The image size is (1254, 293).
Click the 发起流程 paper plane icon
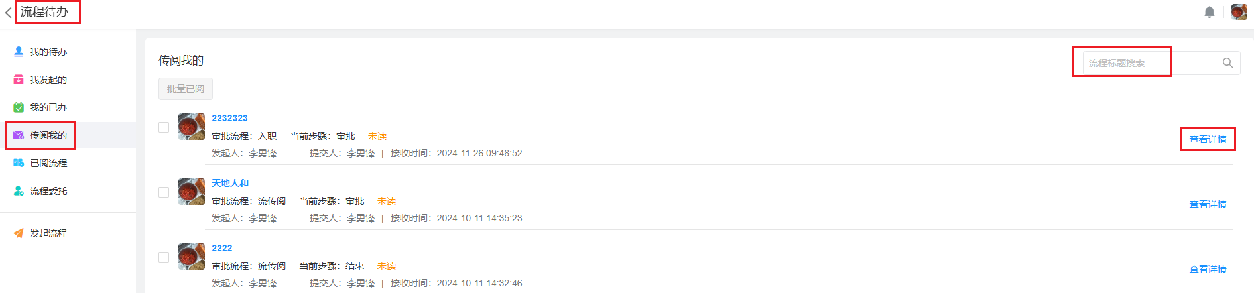[19, 233]
